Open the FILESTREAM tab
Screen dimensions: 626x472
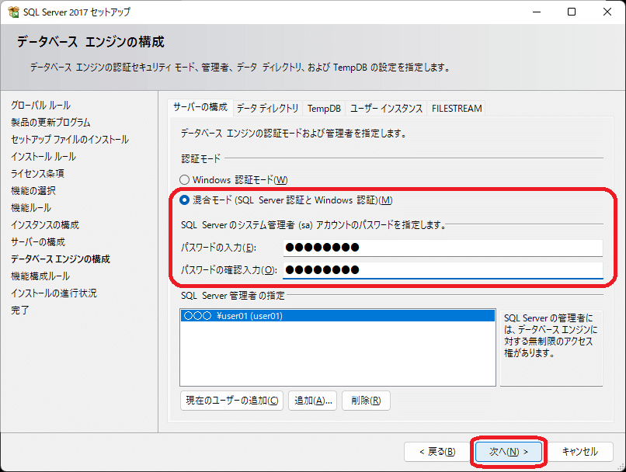(457, 108)
